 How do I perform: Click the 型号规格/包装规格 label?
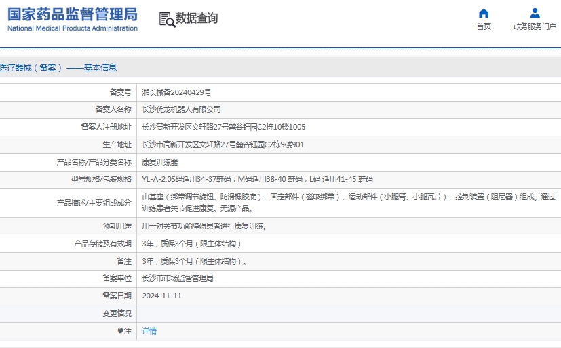[101, 179]
